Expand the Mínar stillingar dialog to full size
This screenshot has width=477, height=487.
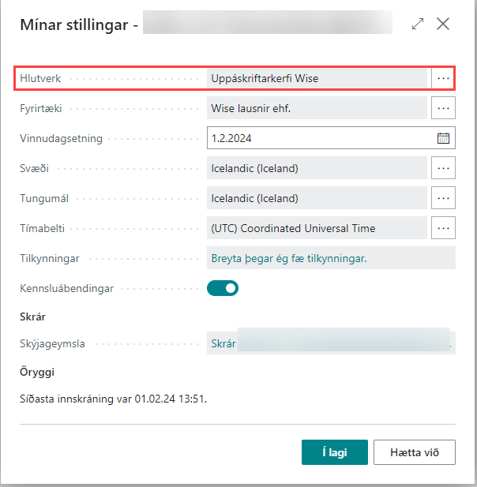point(418,24)
